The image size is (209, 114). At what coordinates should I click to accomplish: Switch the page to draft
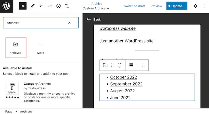(x=134, y=6)
